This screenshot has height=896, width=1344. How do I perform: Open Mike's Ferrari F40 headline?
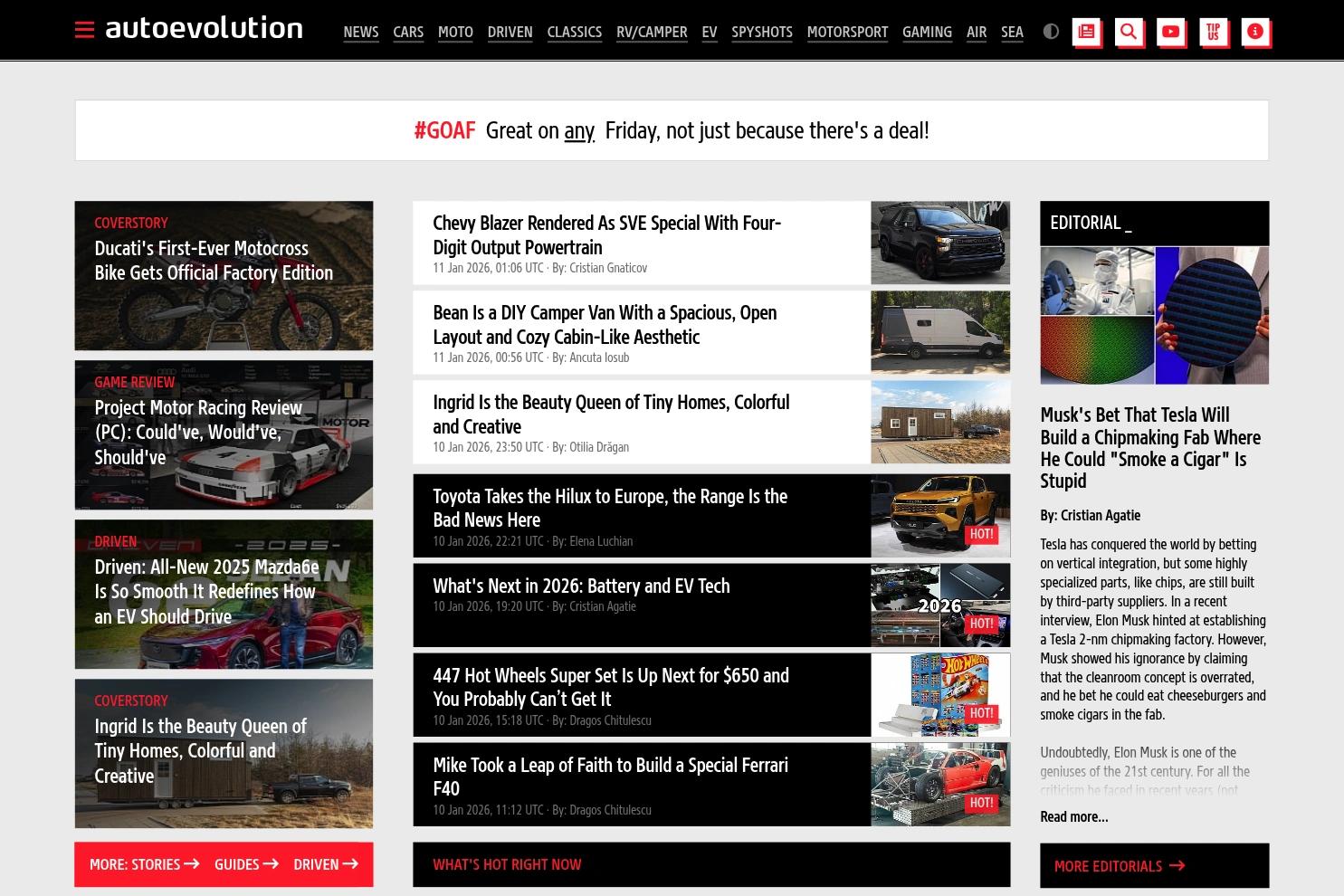(610, 777)
